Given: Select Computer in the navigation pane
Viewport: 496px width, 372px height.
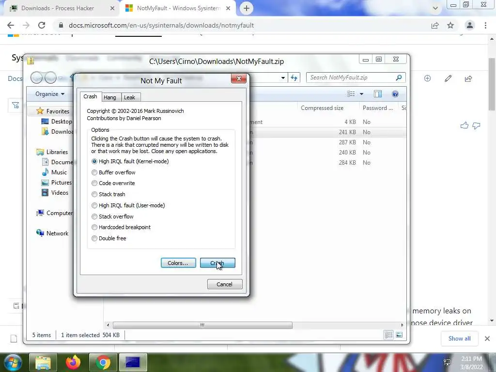Looking at the screenshot, I should coord(54,213).
